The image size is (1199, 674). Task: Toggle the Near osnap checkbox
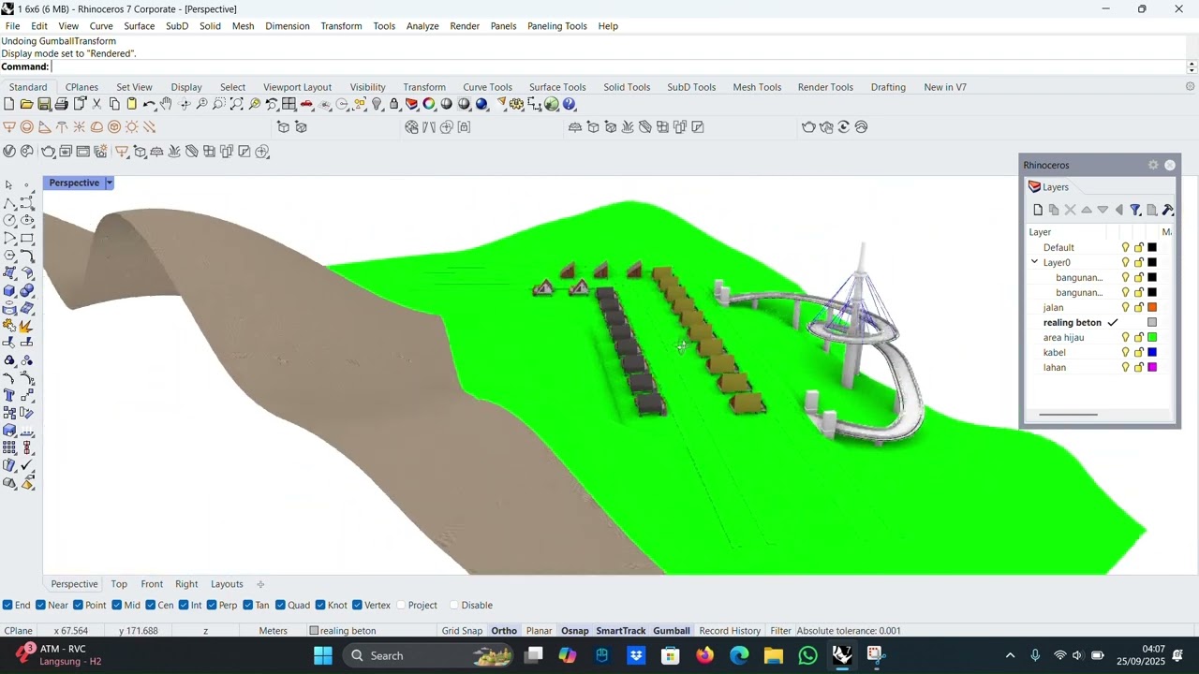[39, 605]
